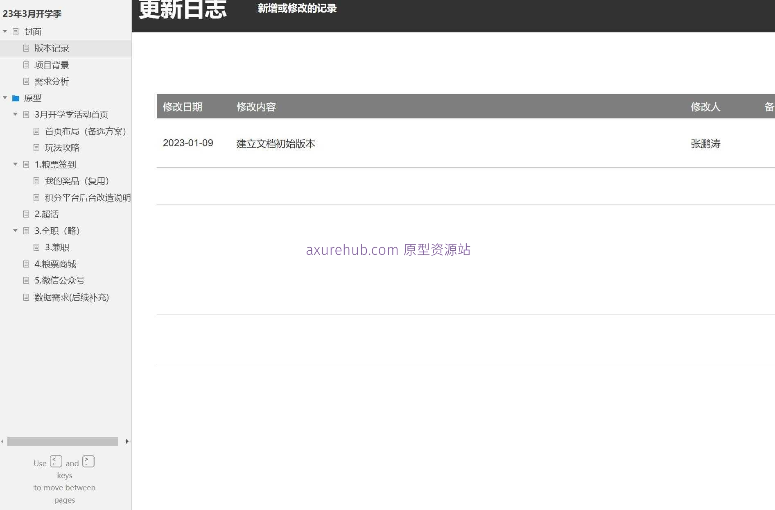The width and height of the screenshot is (775, 510).
Task: Click the page icon beside 4.粮票商城
Action: tap(26, 264)
